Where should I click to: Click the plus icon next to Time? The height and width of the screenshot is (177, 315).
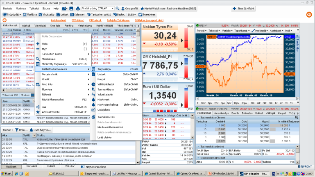pyautogui.click(x=234, y=9)
